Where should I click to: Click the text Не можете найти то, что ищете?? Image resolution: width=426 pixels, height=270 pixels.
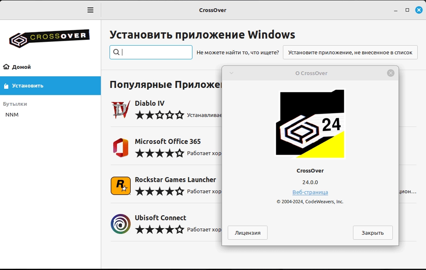pos(238,52)
